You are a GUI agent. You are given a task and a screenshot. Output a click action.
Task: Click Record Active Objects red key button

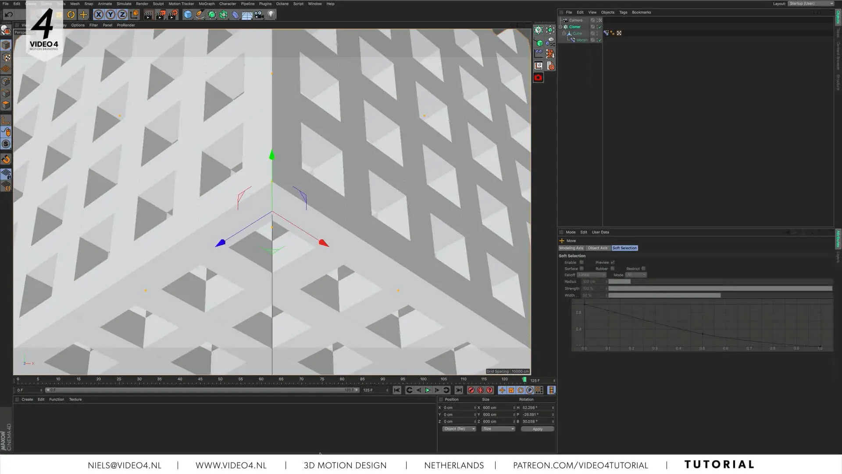(x=471, y=390)
